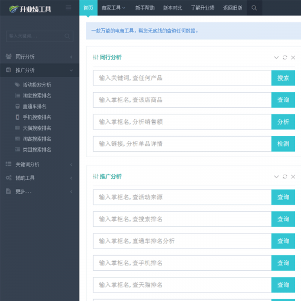Click the hamburger menu toggle icon

(69, 8)
